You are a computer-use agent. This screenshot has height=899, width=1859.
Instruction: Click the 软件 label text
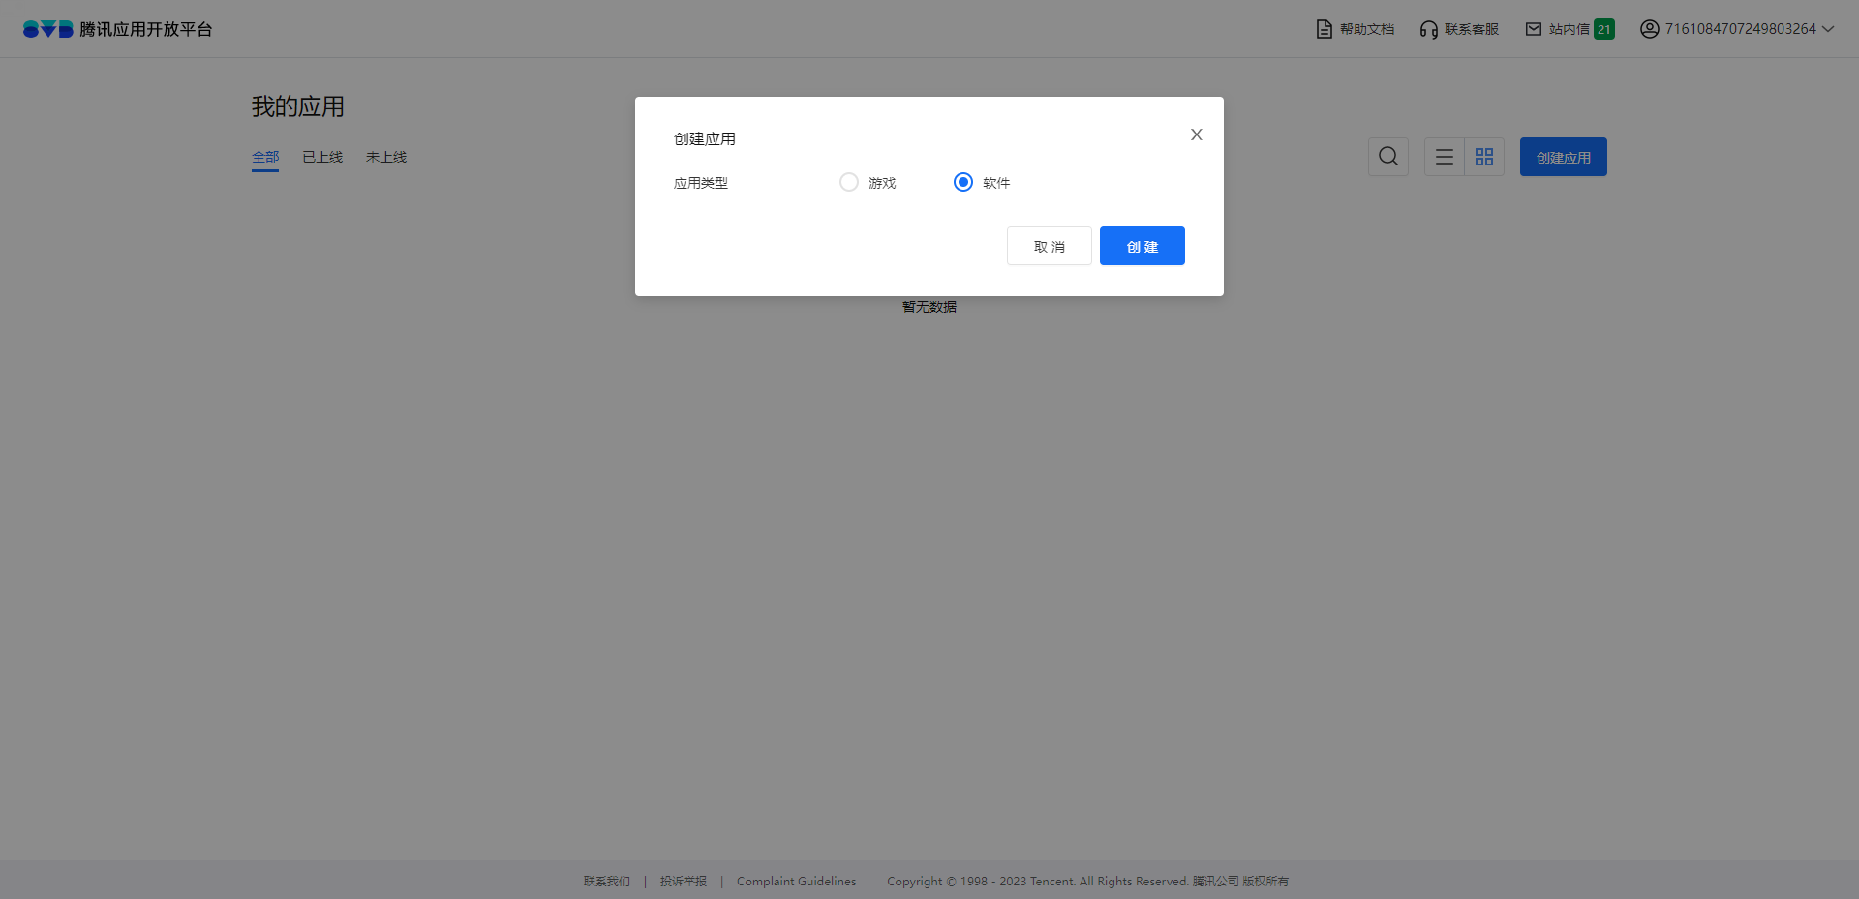click(996, 183)
